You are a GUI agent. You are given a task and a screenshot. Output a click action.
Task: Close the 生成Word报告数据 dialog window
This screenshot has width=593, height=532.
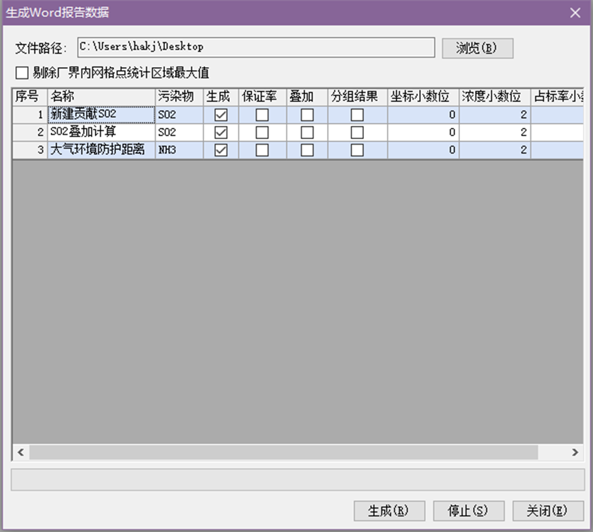[x=574, y=13]
